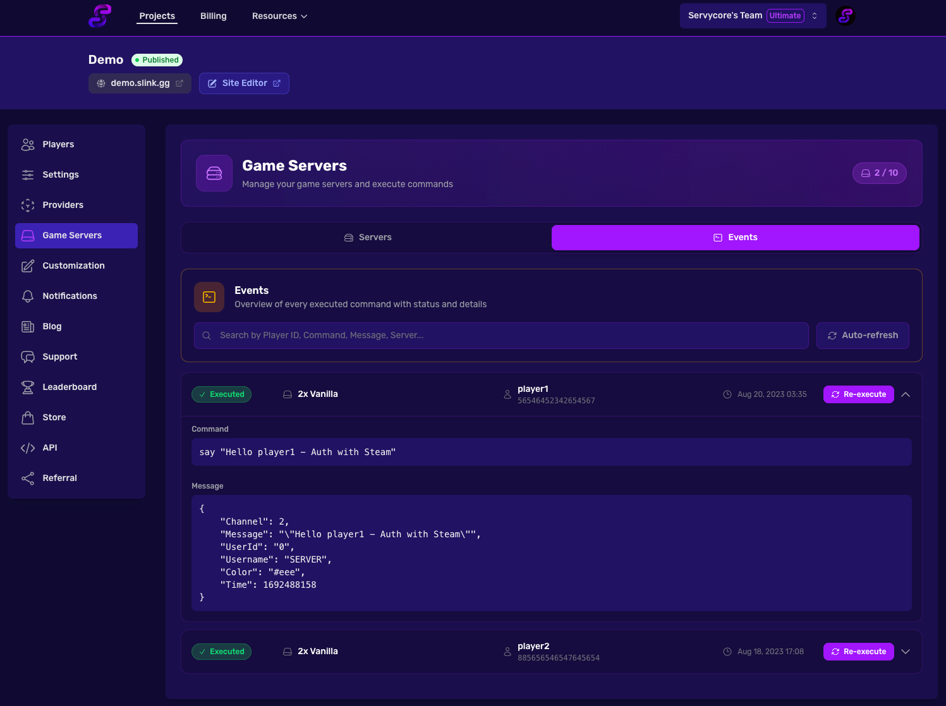Re-execute the player1 command

[x=858, y=394]
